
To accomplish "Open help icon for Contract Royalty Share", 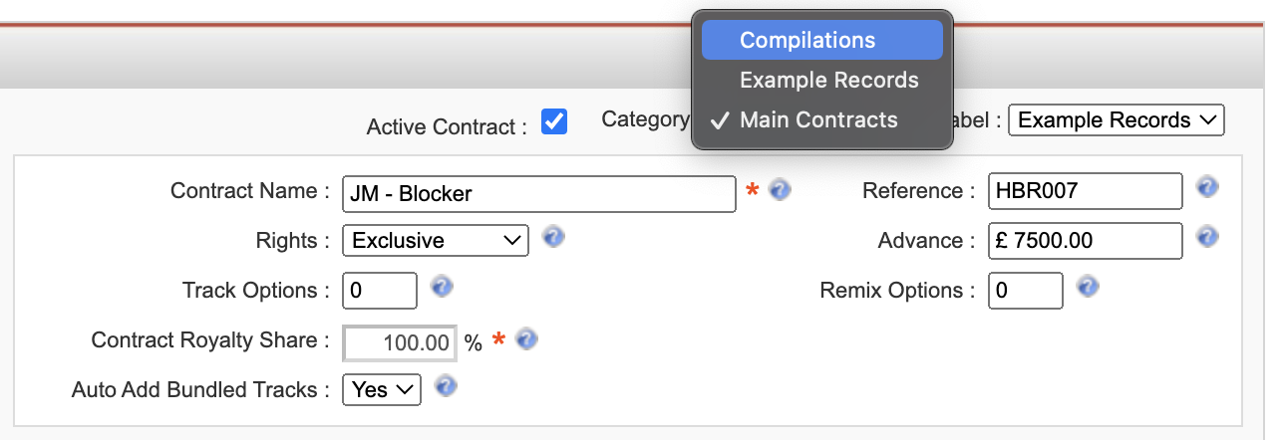I will coord(527,339).
